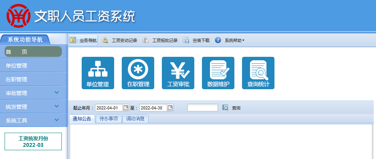
Task: Open the 在职管理 tile icon
Action: [138, 73]
